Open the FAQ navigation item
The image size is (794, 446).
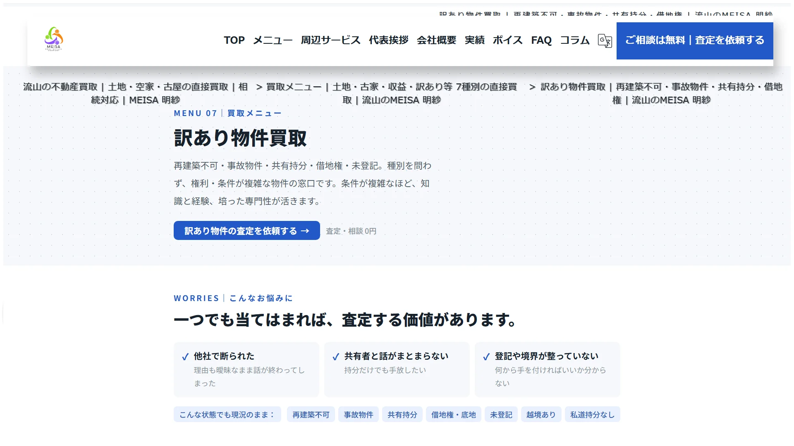coord(541,40)
